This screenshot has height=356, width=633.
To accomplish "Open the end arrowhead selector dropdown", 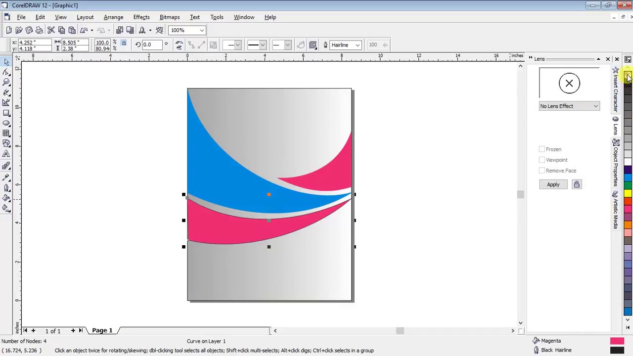I will (287, 45).
